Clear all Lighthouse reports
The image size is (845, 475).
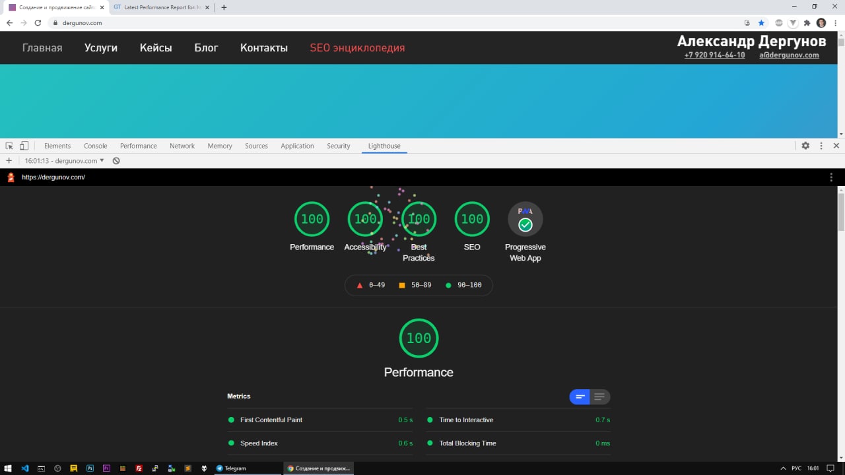(116, 160)
